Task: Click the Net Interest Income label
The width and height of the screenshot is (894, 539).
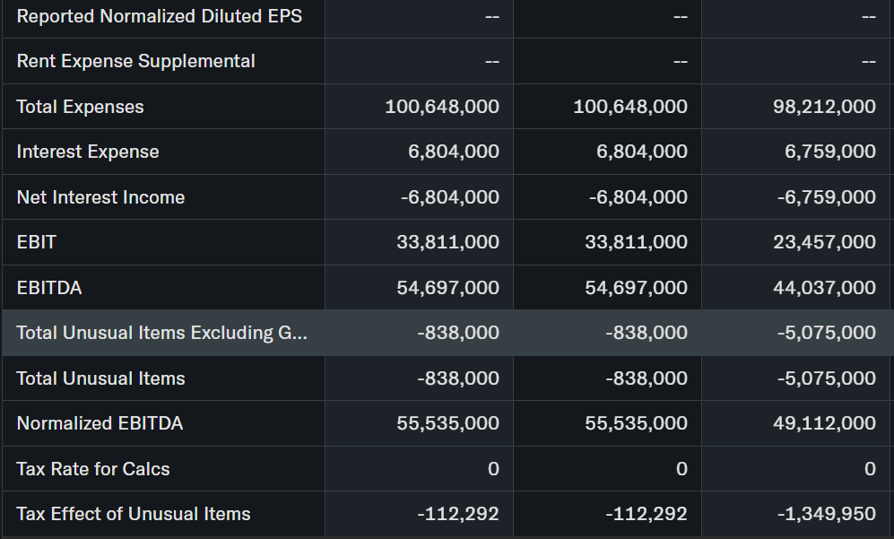Action: (100, 197)
